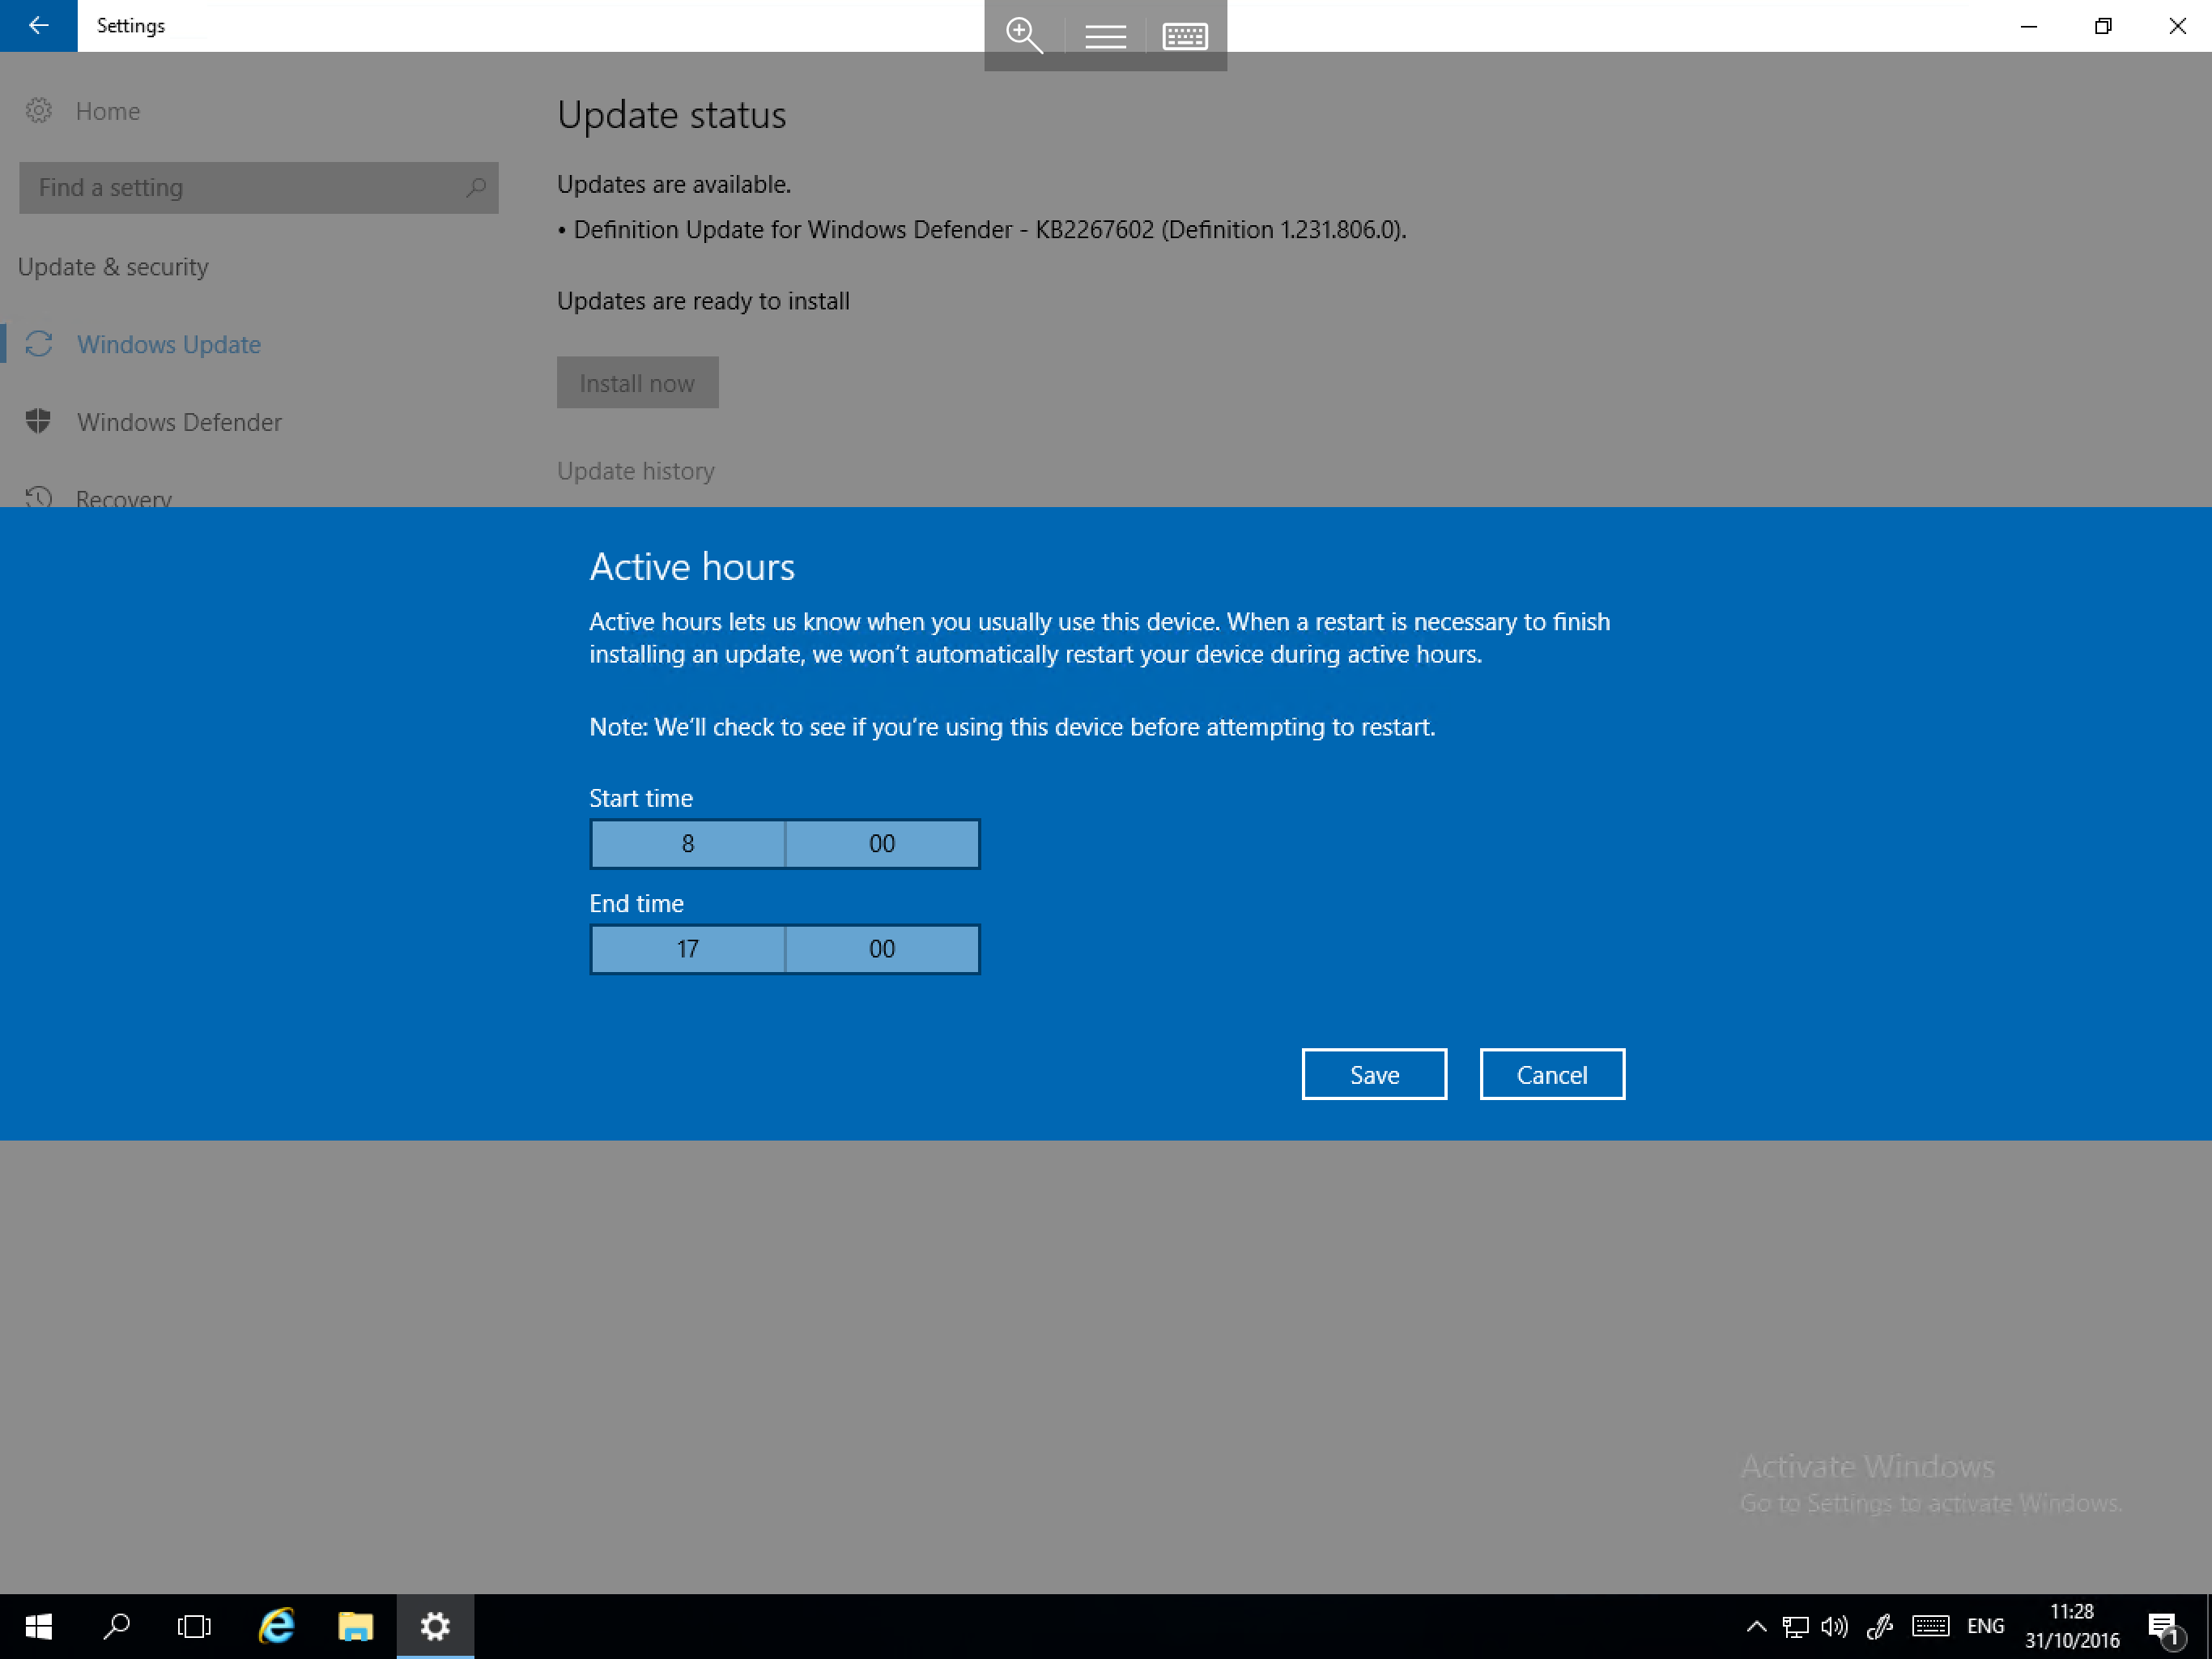Open the Update history link

(x=636, y=471)
